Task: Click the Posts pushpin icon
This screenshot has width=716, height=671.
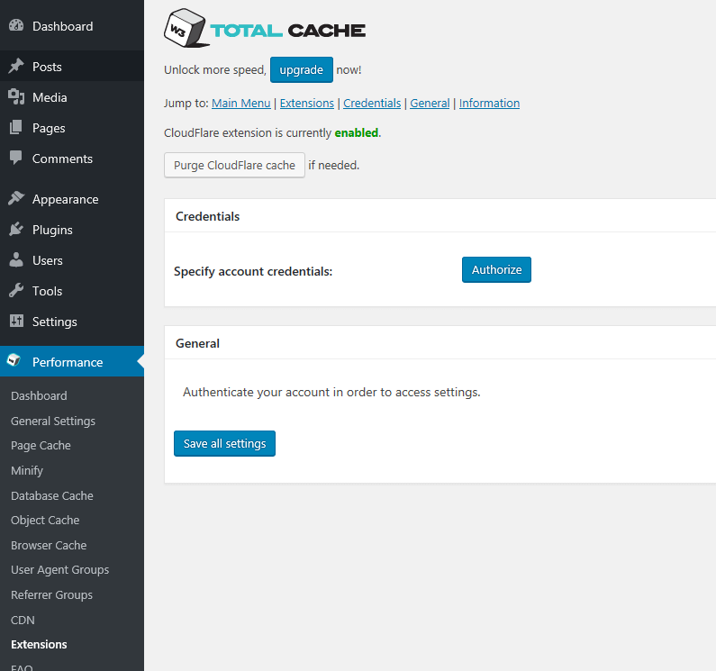Action: click(x=16, y=67)
